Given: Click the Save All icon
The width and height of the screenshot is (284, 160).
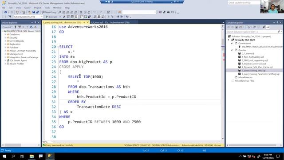Looking at the screenshot, I should (38, 12).
